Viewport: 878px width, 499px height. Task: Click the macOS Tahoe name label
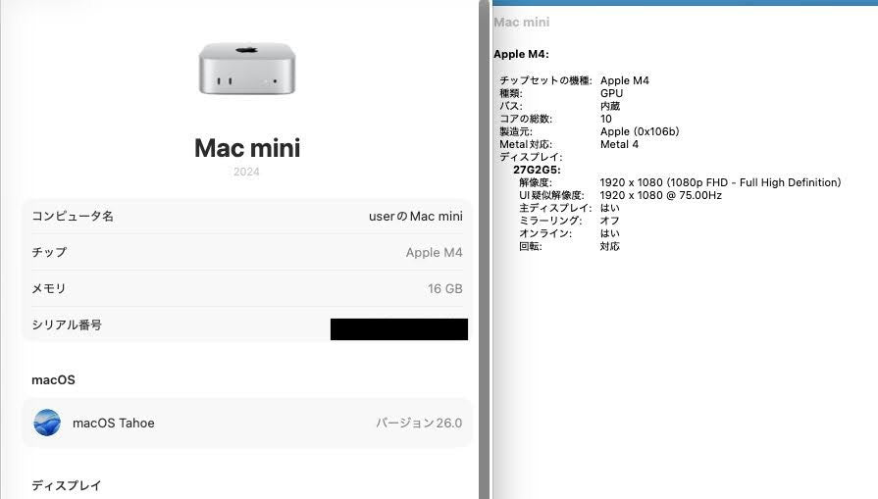pyautogui.click(x=113, y=424)
